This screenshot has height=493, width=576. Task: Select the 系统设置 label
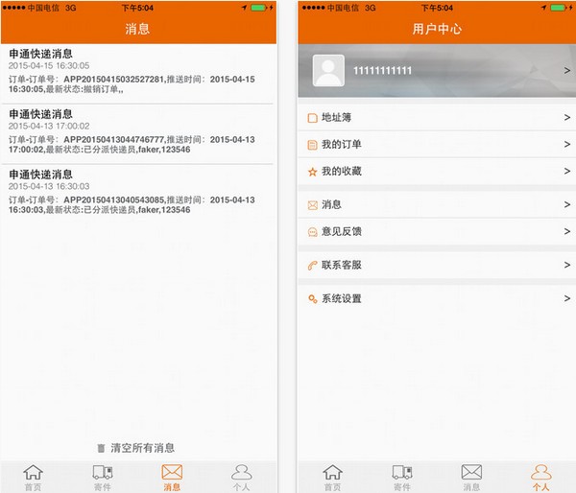(x=341, y=298)
